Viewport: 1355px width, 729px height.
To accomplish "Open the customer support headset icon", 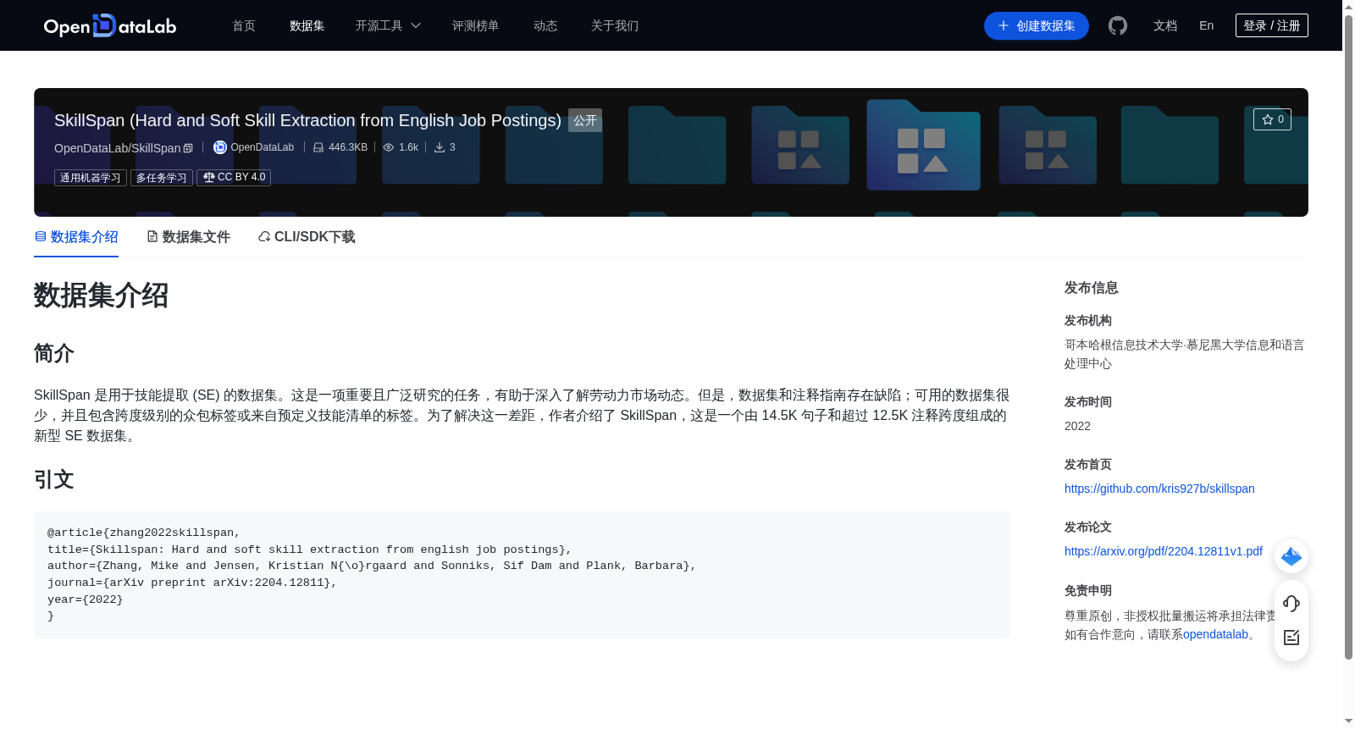I will [x=1291, y=604].
